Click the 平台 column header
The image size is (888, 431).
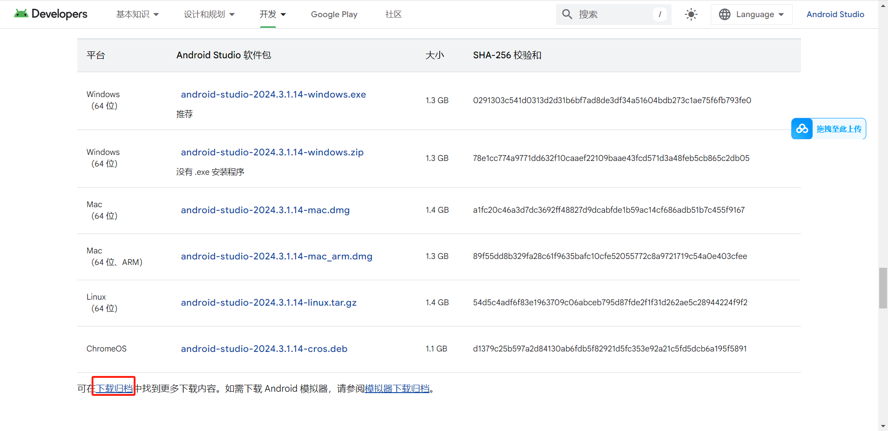(96, 55)
